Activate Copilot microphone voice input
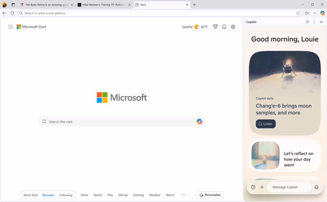327x202 pixels. pyautogui.click(x=316, y=187)
